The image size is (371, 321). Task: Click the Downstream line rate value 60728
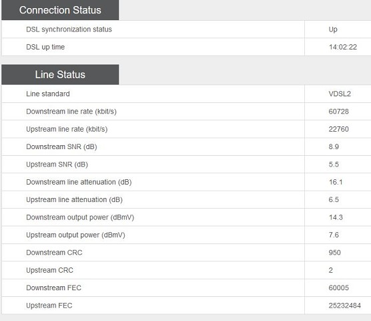pyautogui.click(x=338, y=112)
